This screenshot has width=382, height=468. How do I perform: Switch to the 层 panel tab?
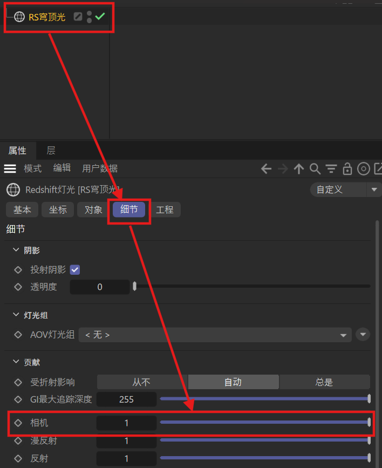(51, 151)
